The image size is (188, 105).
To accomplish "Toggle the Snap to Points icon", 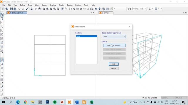I will point(2,60).
